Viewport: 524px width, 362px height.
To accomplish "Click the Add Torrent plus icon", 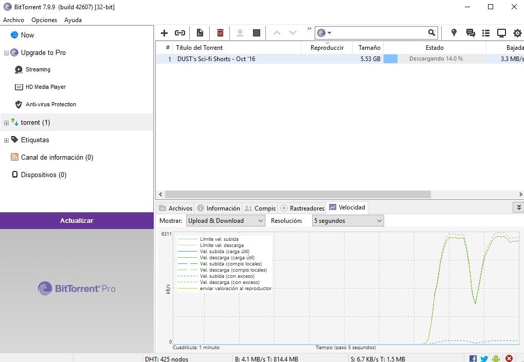I will tap(164, 33).
